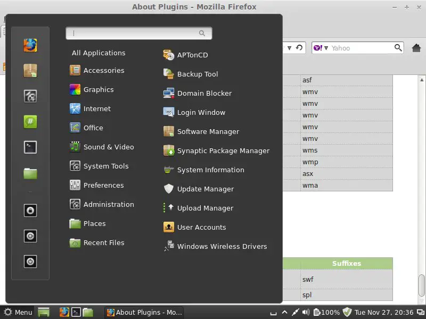
Task: Open the gear settings icon in favorites sidebar
Action: tap(30, 96)
